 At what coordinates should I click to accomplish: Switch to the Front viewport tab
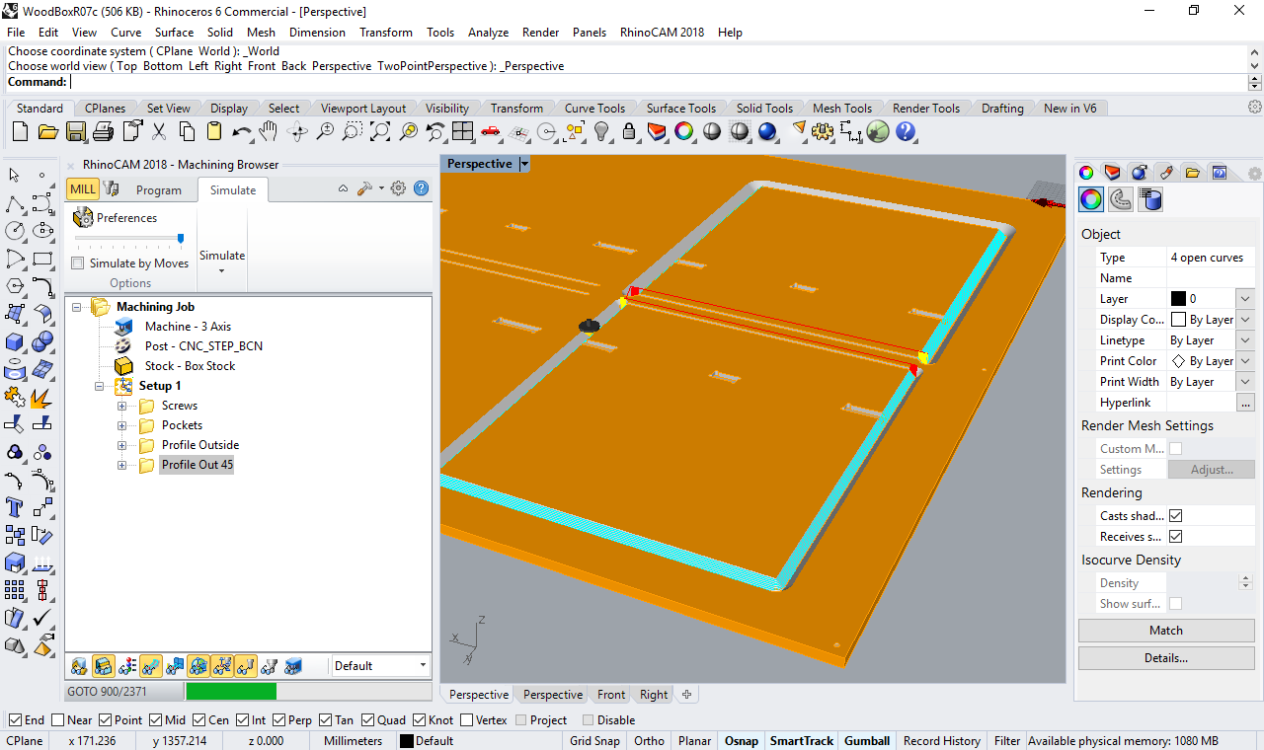(x=611, y=695)
